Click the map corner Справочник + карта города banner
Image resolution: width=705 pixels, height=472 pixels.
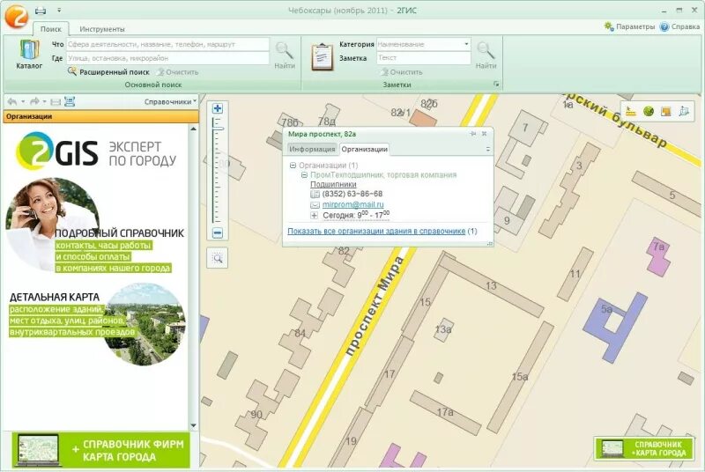click(x=643, y=448)
